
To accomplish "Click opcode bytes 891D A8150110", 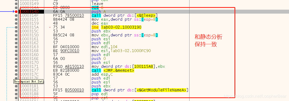I will click(68, 66).
